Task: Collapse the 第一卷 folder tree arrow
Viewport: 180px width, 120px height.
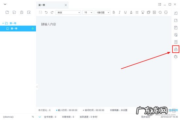Action: tap(3, 23)
